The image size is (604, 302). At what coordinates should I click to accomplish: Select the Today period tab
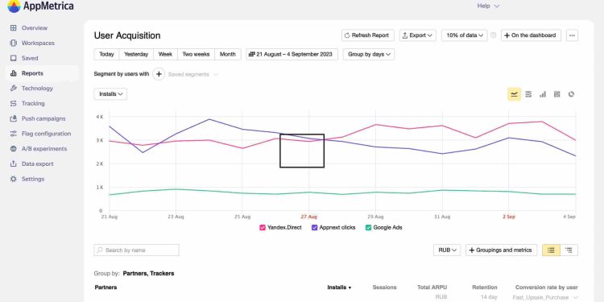pos(106,54)
